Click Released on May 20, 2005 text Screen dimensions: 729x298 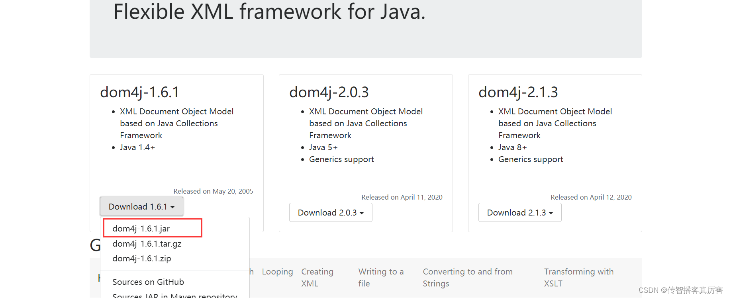(213, 191)
